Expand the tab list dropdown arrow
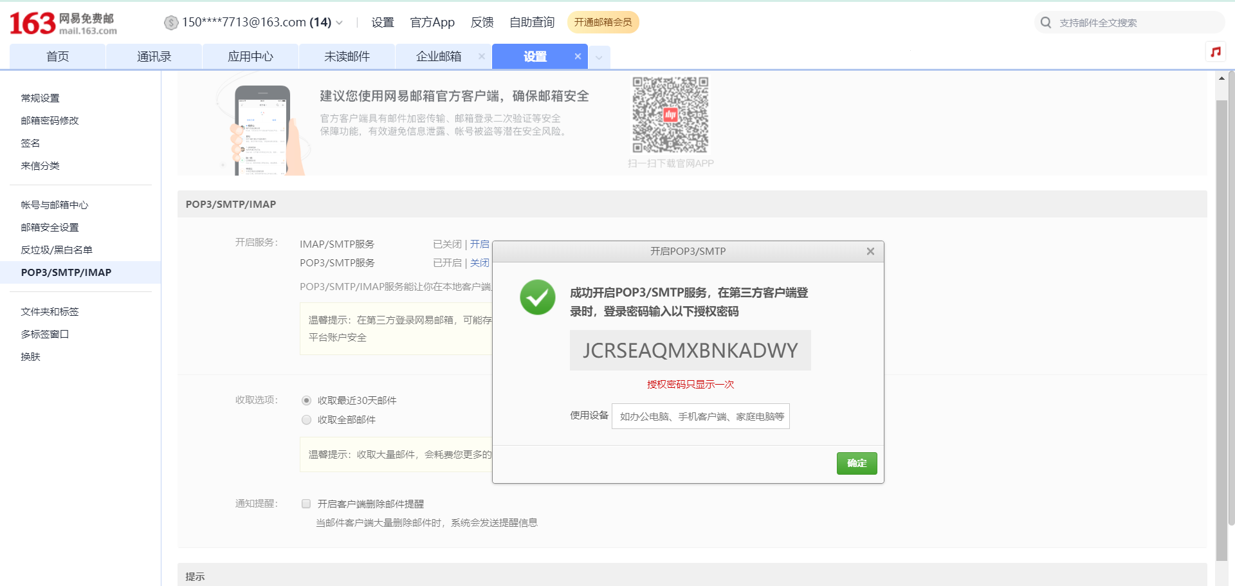This screenshot has height=586, width=1235. (599, 57)
